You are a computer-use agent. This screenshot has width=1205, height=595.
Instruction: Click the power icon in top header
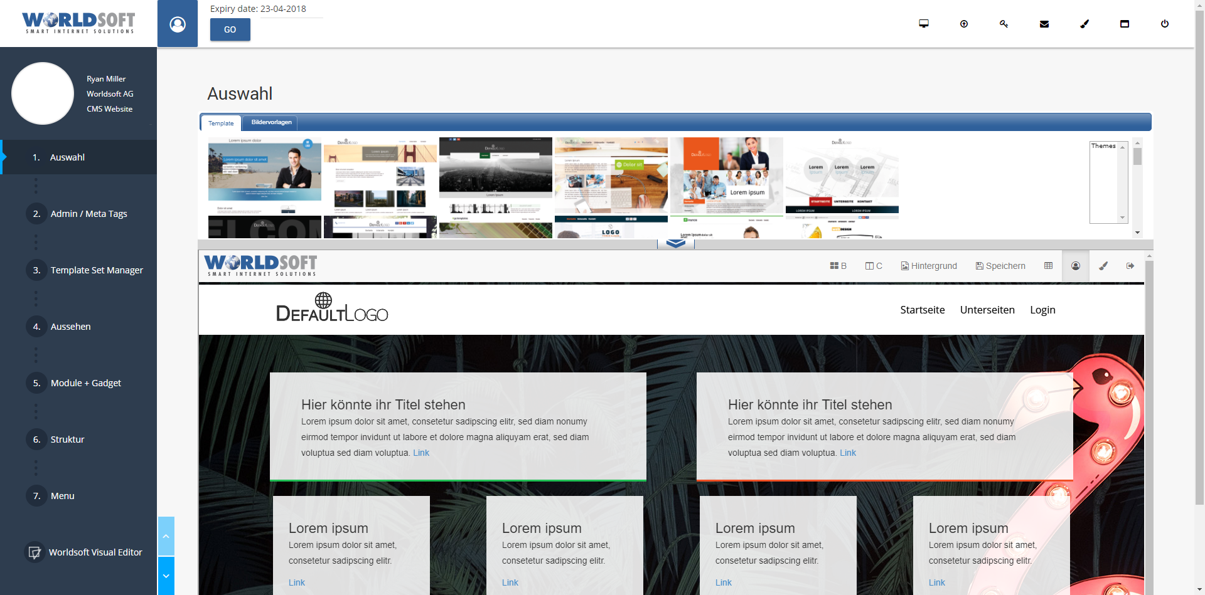(1165, 24)
